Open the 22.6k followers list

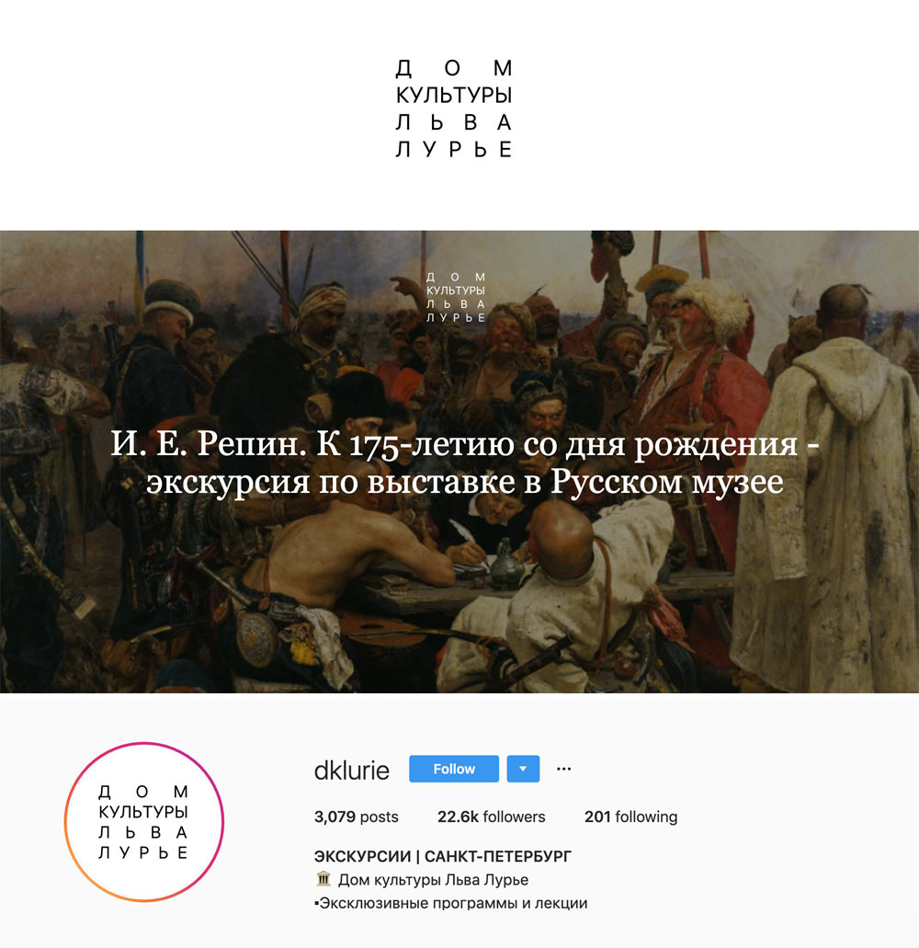click(491, 817)
